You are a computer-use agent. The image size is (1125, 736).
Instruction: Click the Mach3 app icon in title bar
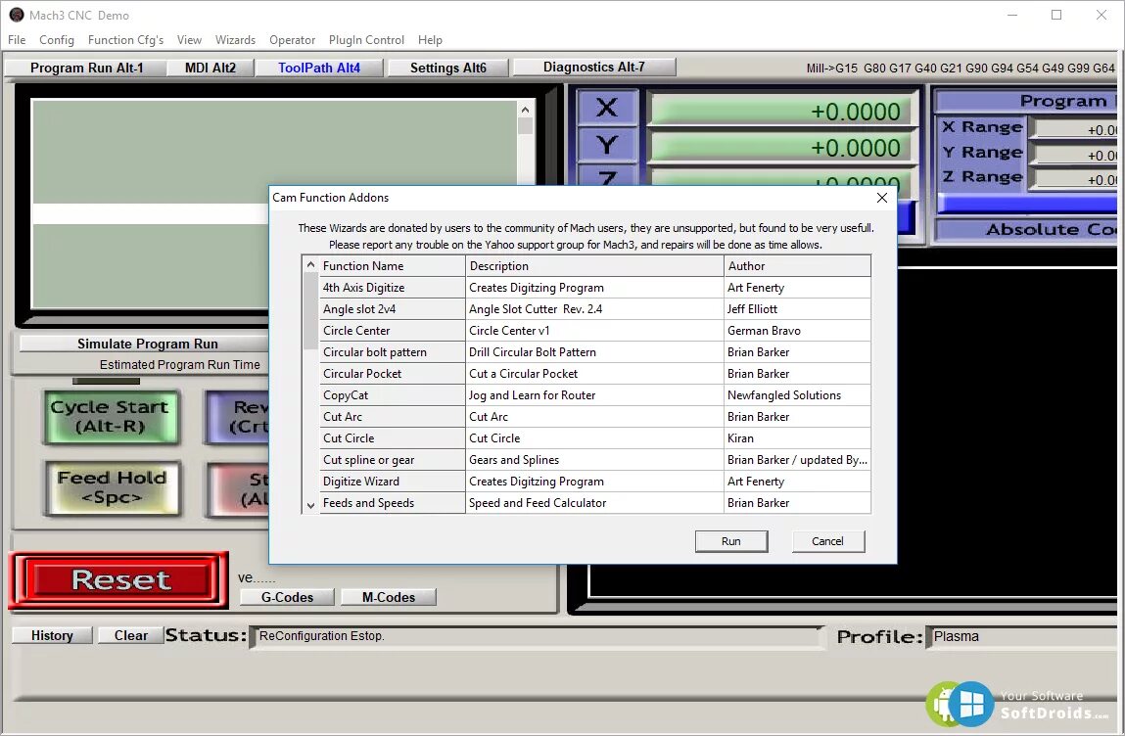[x=16, y=15]
